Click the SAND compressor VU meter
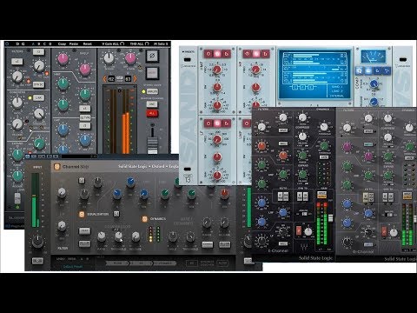This screenshot has width=417, height=313. pos(374,57)
